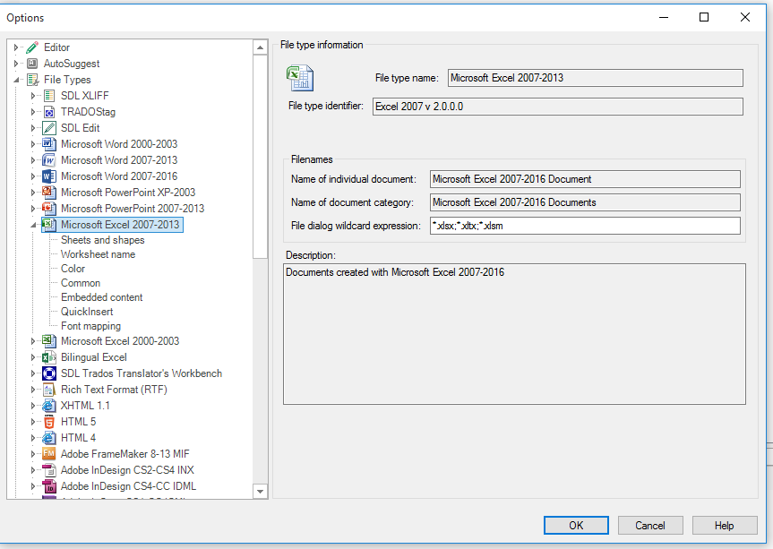Select the Color settings item
Screen dimensions: 773x549
[x=73, y=269]
